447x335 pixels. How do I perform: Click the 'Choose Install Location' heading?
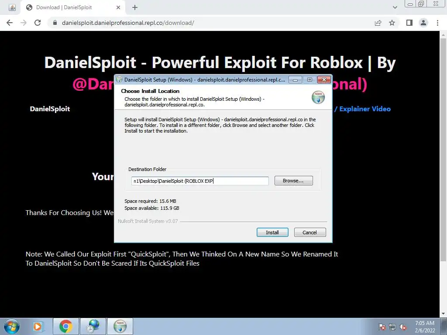pos(150,91)
